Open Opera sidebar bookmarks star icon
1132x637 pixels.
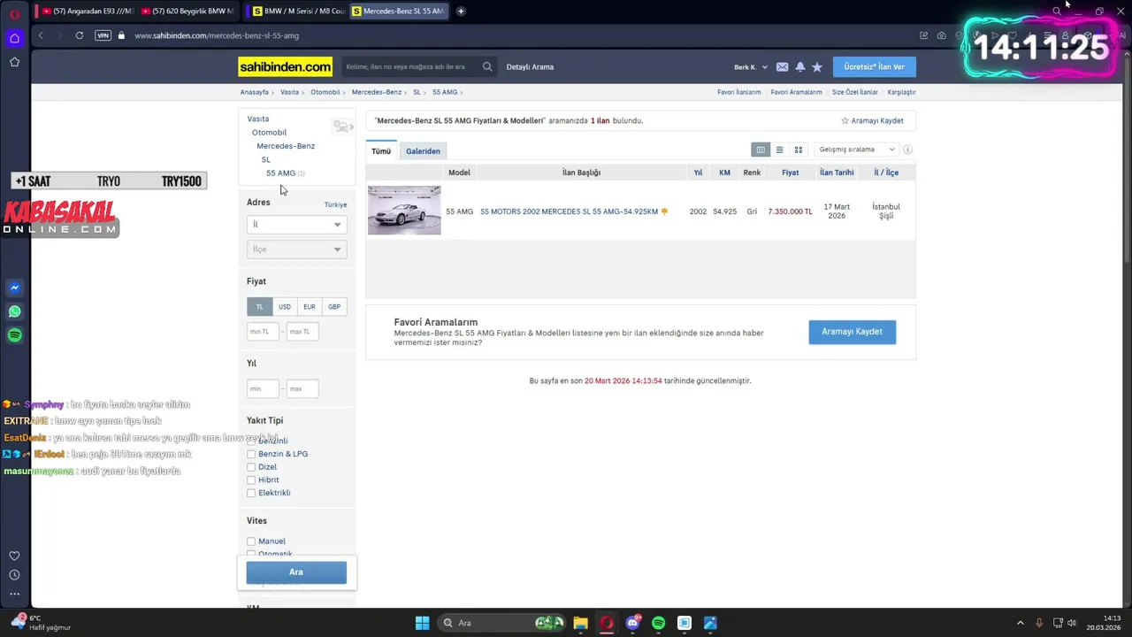point(14,62)
